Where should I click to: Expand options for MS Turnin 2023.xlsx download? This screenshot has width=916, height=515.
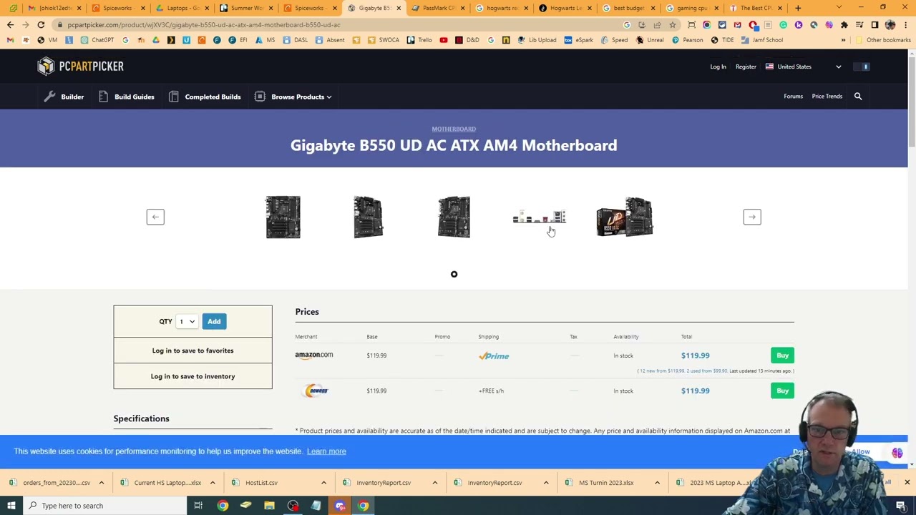[x=657, y=483]
